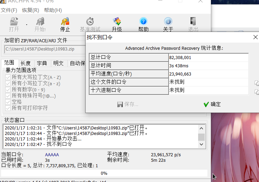Open Help (帮助) question mark icon

(x=143, y=21)
